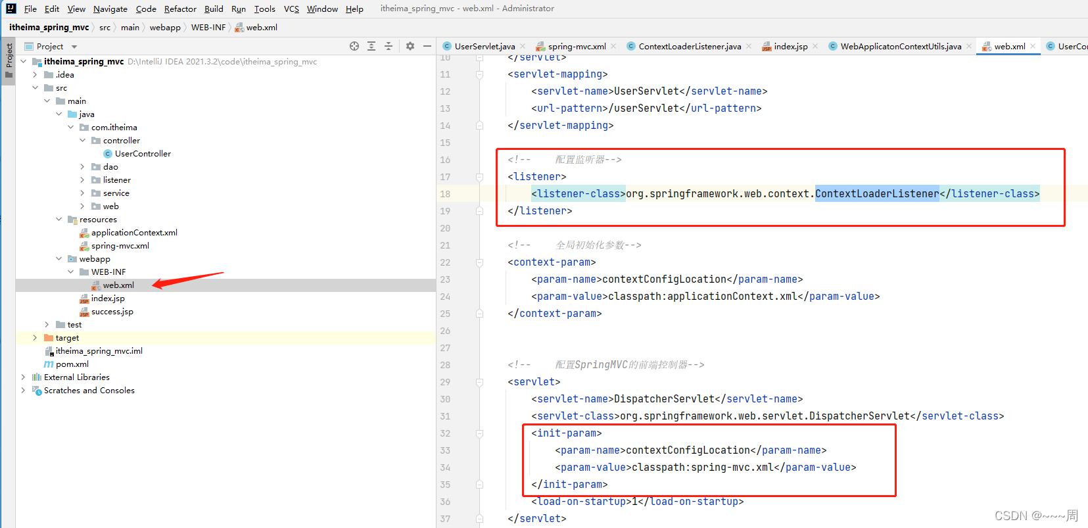
Task: Expand the listener package
Action: [x=82, y=180]
